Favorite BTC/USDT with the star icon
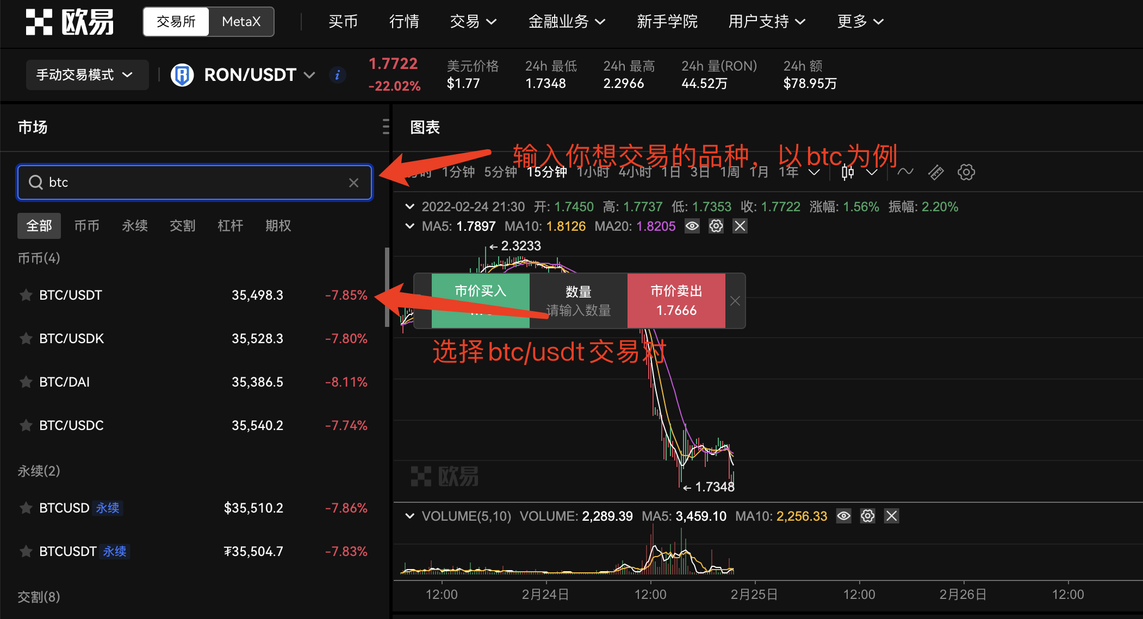 (26, 295)
